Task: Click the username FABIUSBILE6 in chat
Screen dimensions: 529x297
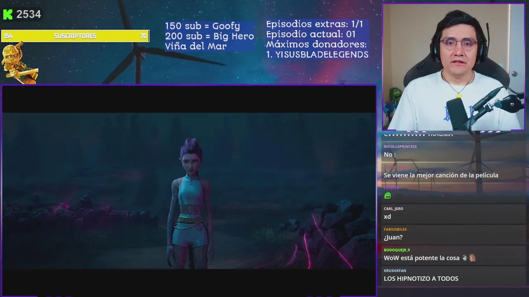Action: coord(395,229)
